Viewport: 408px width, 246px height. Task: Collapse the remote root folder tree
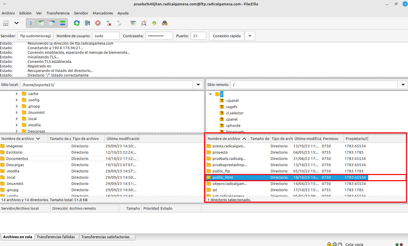210,94
